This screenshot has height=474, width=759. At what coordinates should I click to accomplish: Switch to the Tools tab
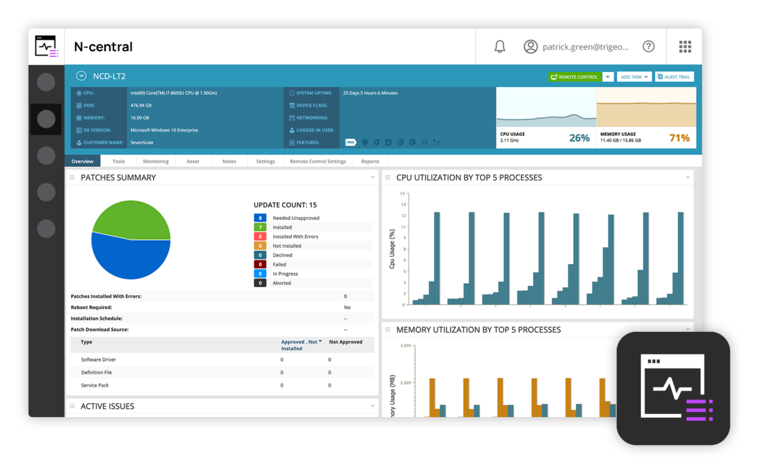pyautogui.click(x=118, y=161)
